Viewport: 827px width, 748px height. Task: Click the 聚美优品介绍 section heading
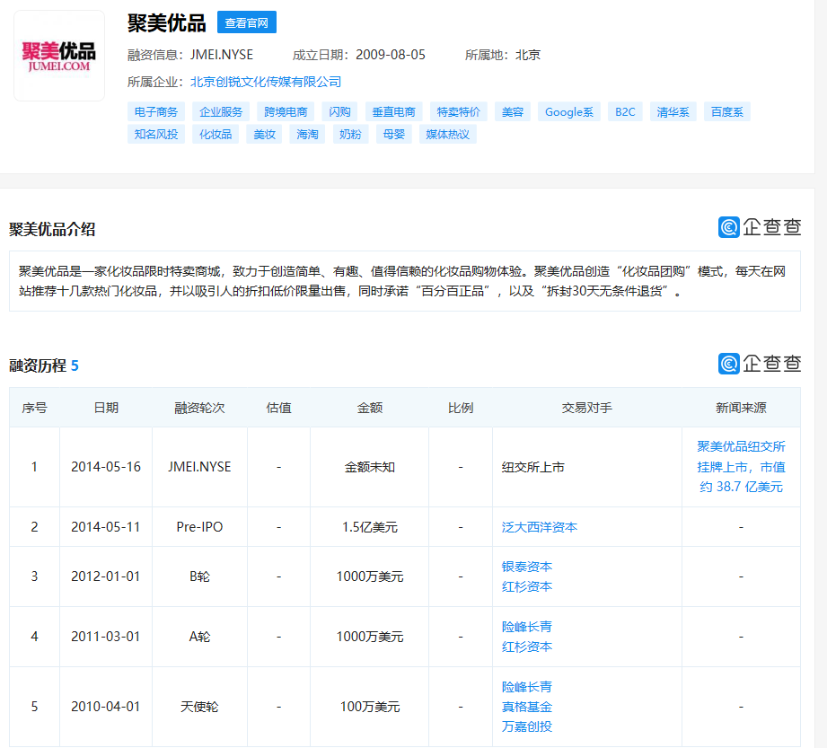(52, 229)
